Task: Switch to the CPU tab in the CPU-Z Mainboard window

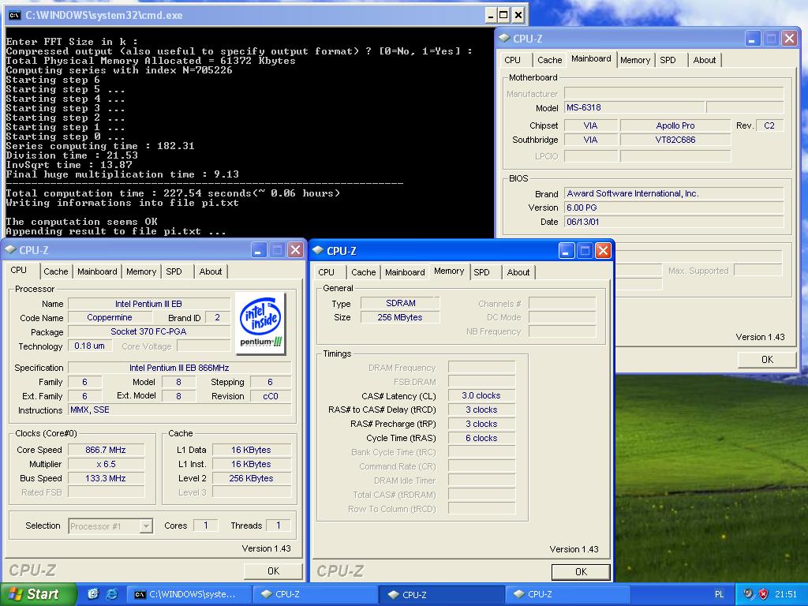Action: tap(513, 60)
